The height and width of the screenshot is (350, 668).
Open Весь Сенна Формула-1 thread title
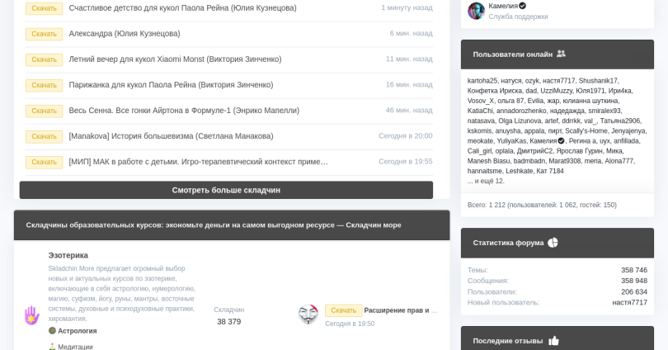[184, 111]
